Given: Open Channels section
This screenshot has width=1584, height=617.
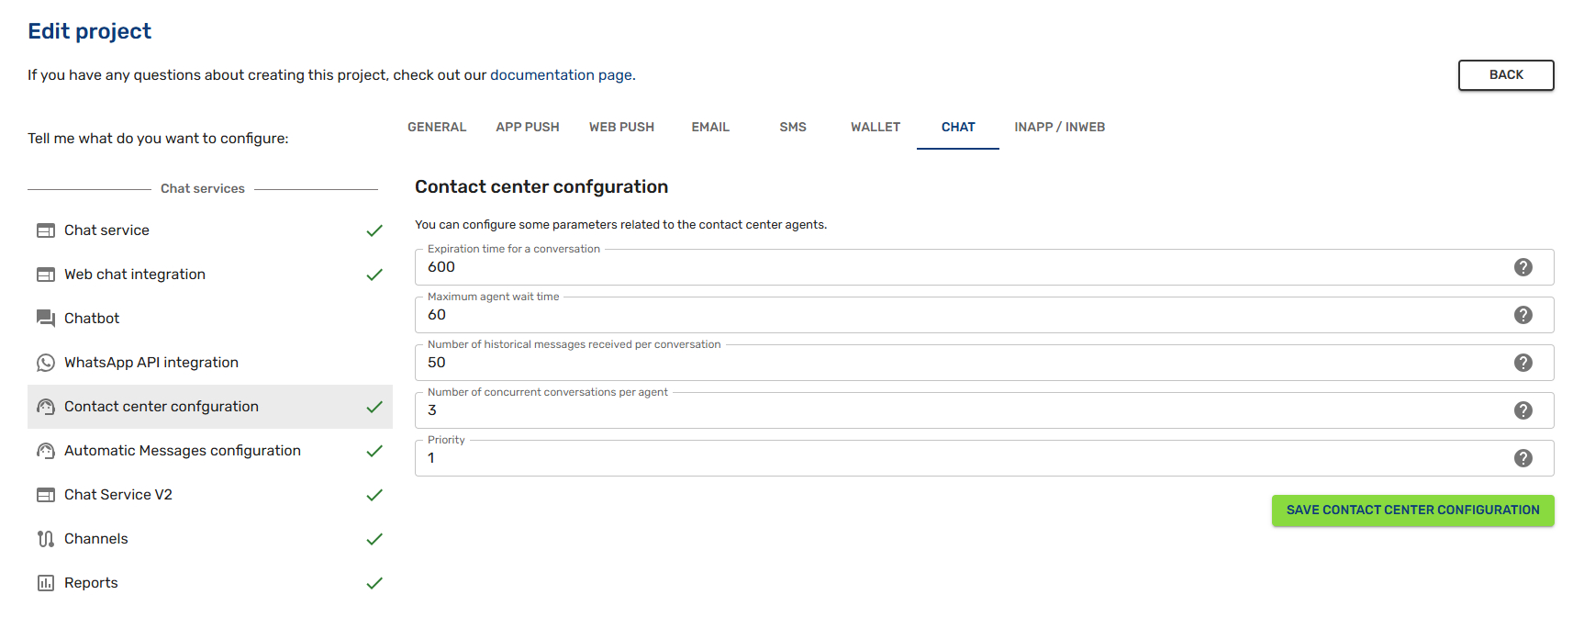Looking at the screenshot, I should (x=210, y=539).
